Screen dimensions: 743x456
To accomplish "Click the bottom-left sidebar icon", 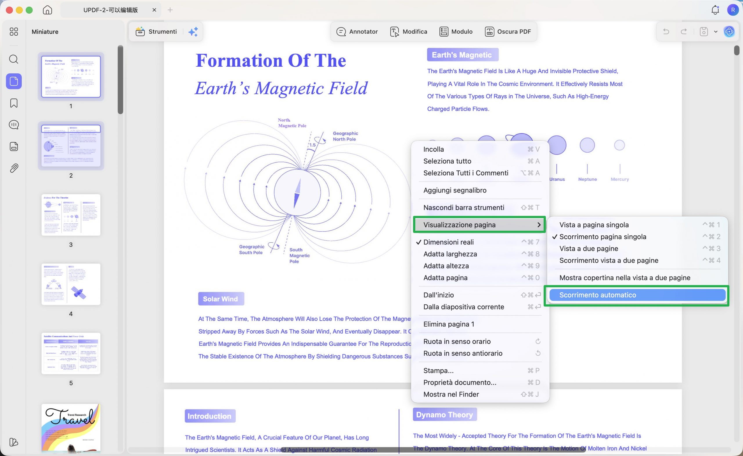I will click(14, 442).
